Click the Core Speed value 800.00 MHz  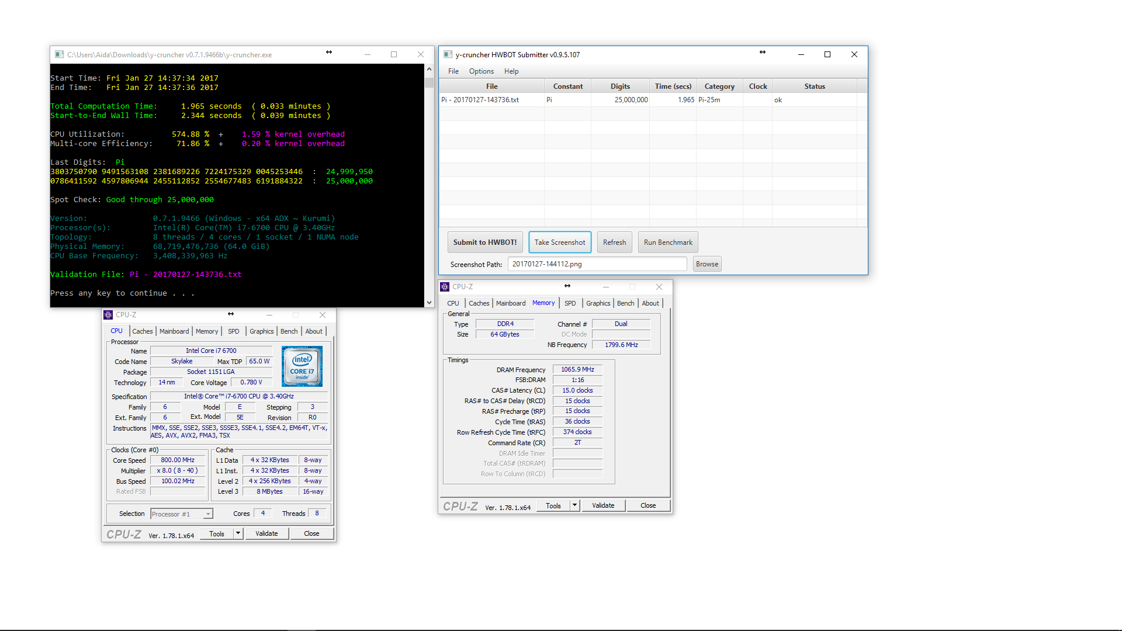point(178,460)
